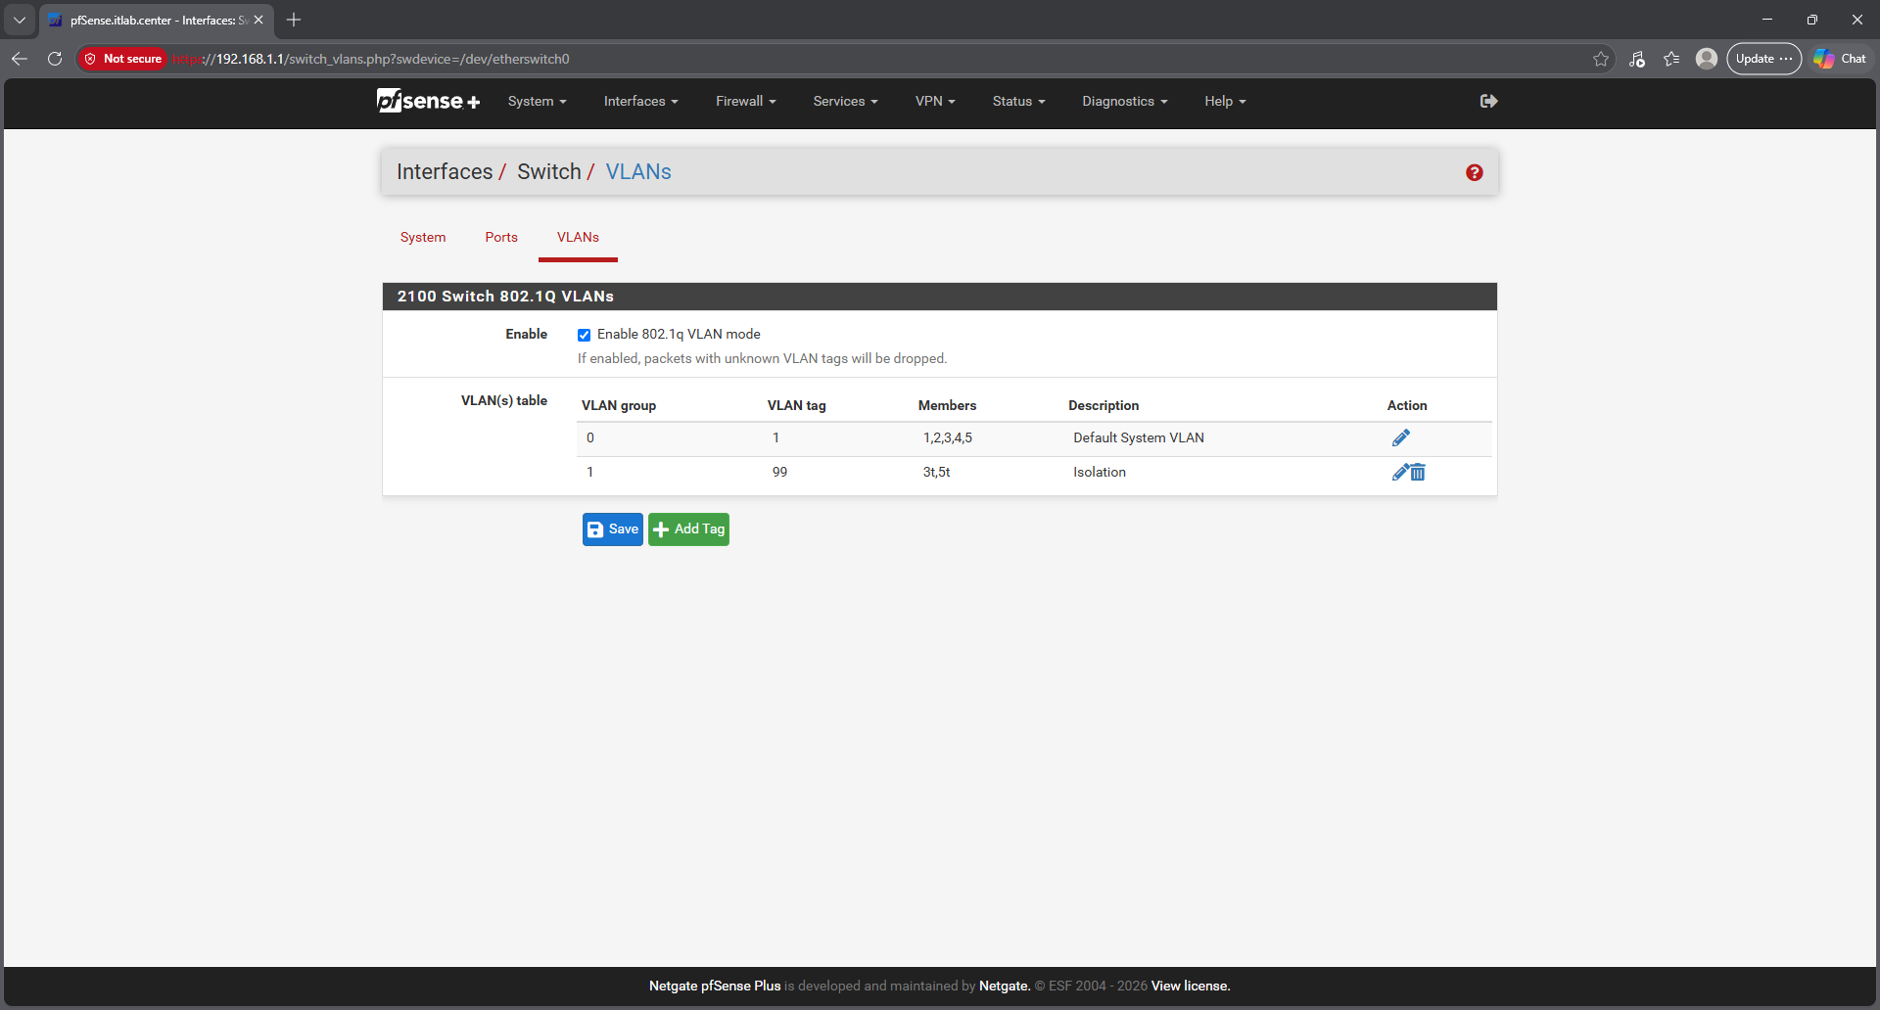Open the View license link
The height and width of the screenshot is (1010, 1880).
pos(1191,987)
